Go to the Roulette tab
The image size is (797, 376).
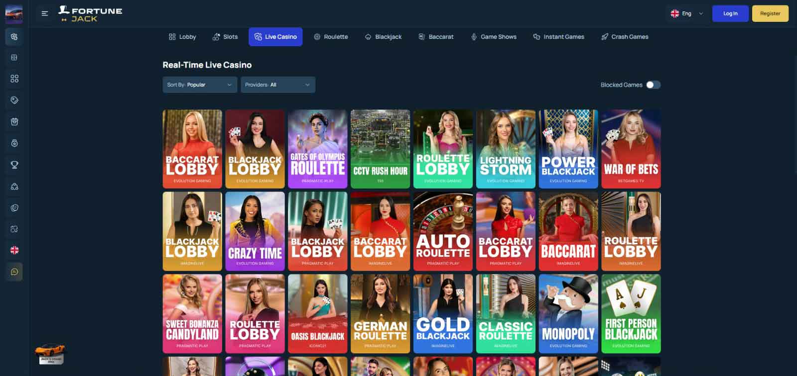pos(331,37)
